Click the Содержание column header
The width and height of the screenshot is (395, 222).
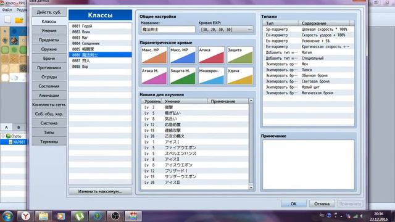tap(324, 23)
